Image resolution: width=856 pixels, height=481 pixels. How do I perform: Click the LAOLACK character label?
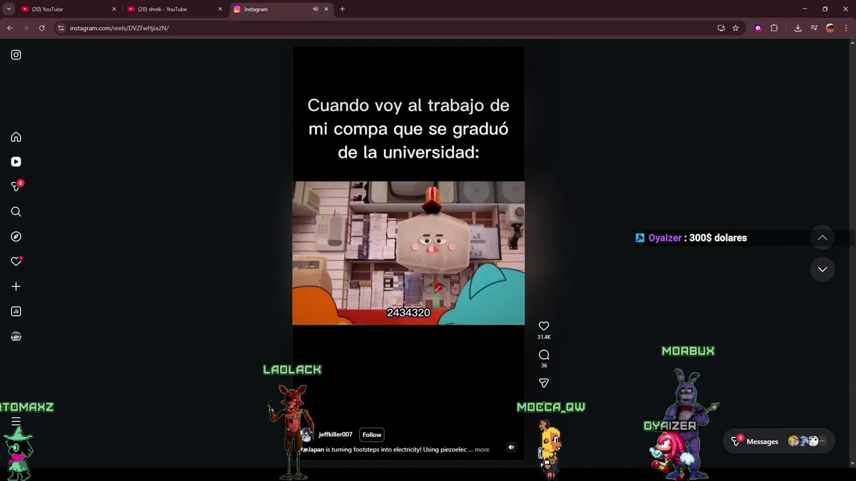click(x=292, y=369)
